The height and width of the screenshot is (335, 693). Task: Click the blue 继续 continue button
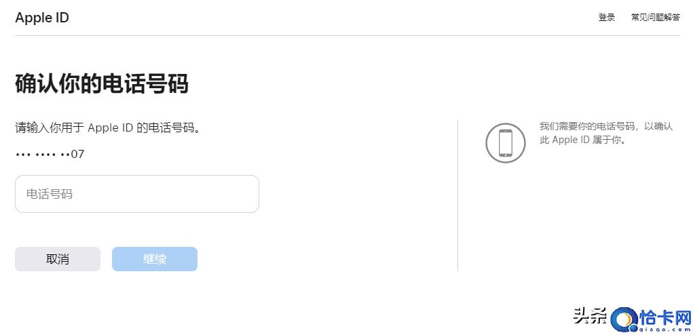155,258
